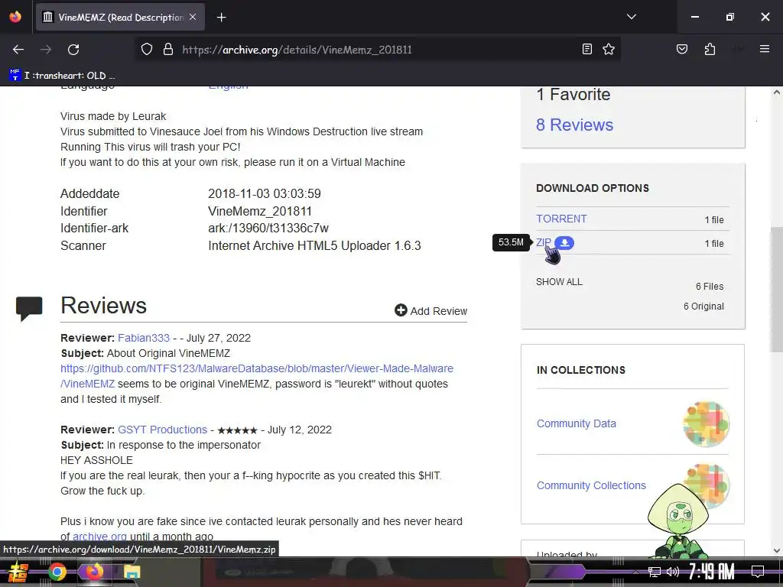The image size is (783, 587).
Task: Open the Firefox hamburger menu
Action: click(x=764, y=49)
